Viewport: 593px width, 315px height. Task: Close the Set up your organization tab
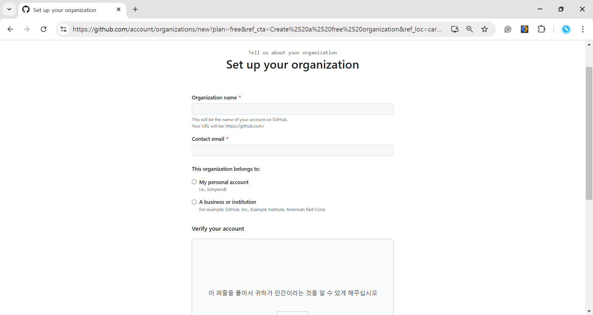[x=119, y=10]
